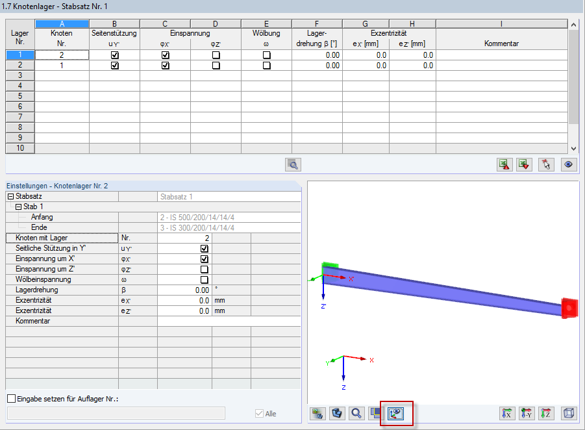
Task: Toggle the view mode eye icon below the table
Action: pyautogui.click(x=569, y=164)
